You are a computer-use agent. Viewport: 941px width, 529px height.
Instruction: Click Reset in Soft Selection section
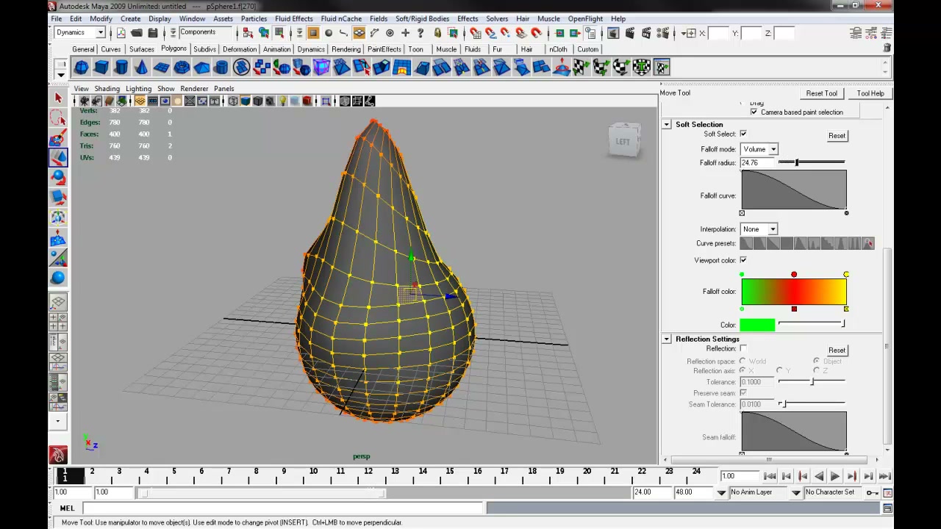837,135
